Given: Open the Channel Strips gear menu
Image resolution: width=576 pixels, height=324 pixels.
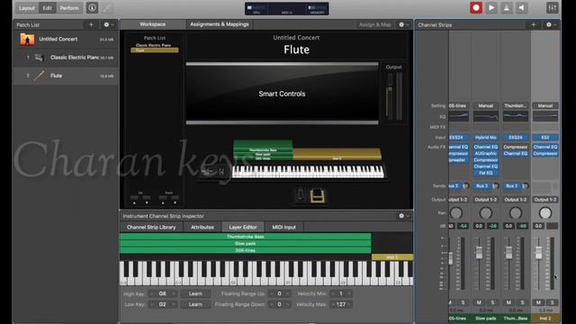Looking at the screenshot, I should (551, 24).
